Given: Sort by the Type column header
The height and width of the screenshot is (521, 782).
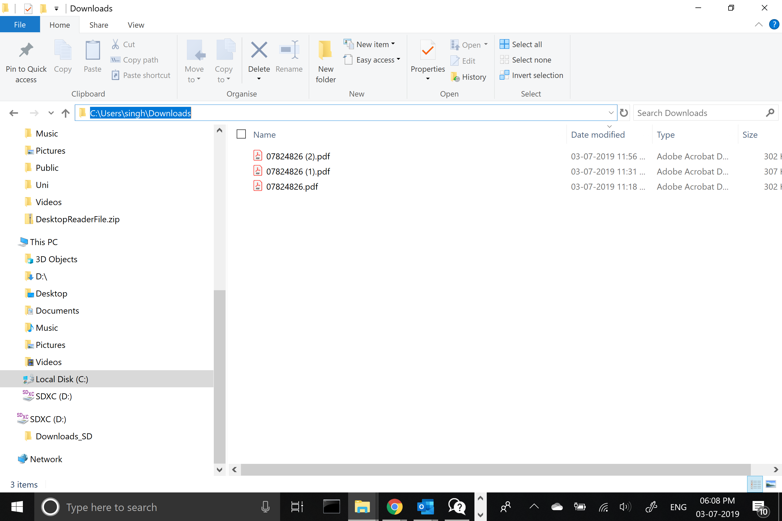Looking at the screenshot, I should coord(666,135).
